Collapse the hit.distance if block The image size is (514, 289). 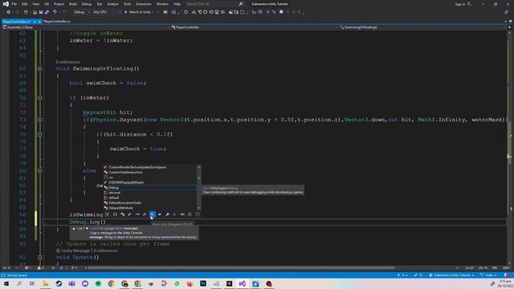pyautogui.click(x=39, y=134)
